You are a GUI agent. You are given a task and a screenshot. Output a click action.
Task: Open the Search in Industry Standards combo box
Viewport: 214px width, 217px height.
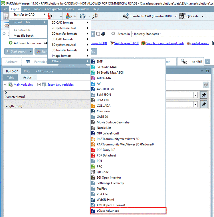coord(173,34)
